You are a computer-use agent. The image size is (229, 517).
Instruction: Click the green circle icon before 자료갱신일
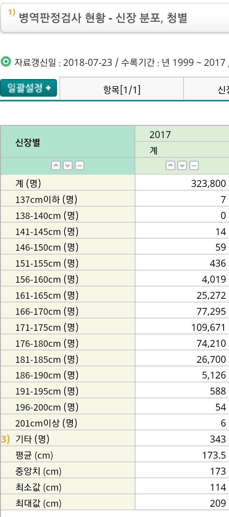point(6,62)
